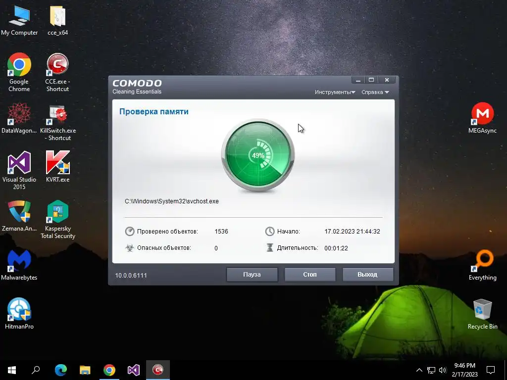The height and width of the screenshot is (380, 507).
Task: Click version number 10.0.0.6111
Action: click(131, 275)
